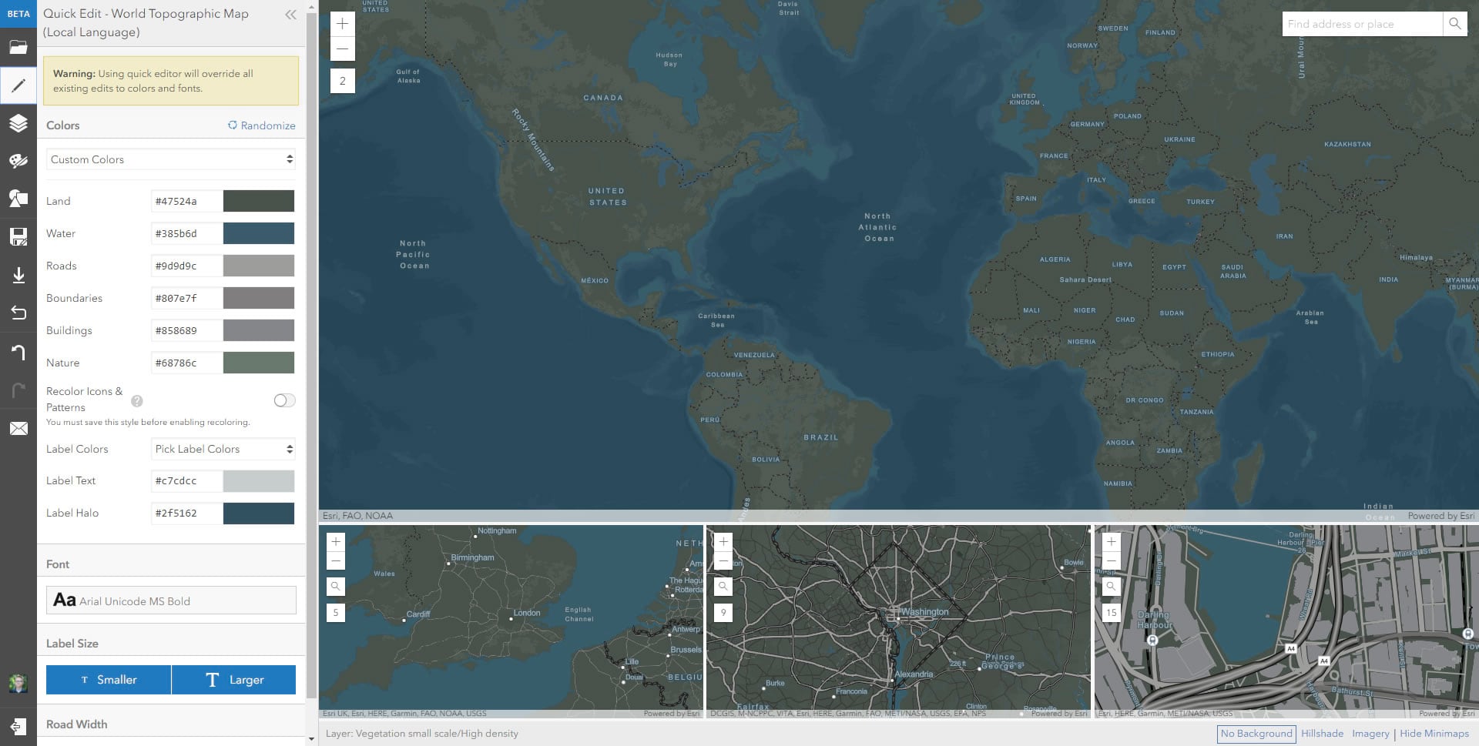The height and width of the screenshot is (746, 1479).
Task: Click the Hide Minimaps link
Action: click(1434, 734)
